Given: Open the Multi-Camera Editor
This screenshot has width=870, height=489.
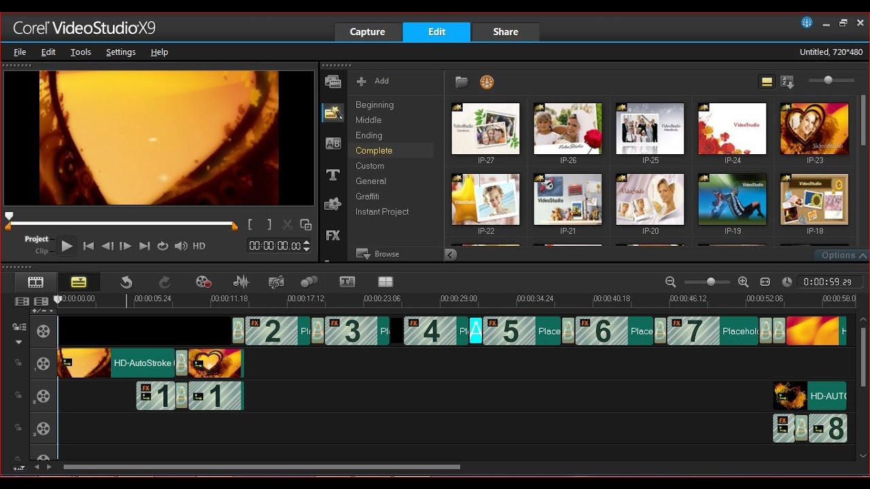Looking at the screenshot, I should [385, 282].
